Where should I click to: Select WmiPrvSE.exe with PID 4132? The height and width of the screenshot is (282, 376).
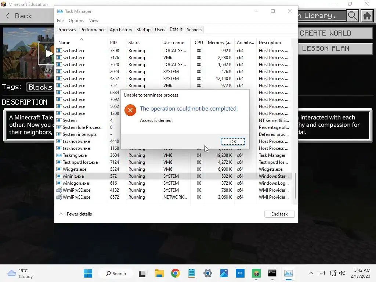[x=173, y=190]
